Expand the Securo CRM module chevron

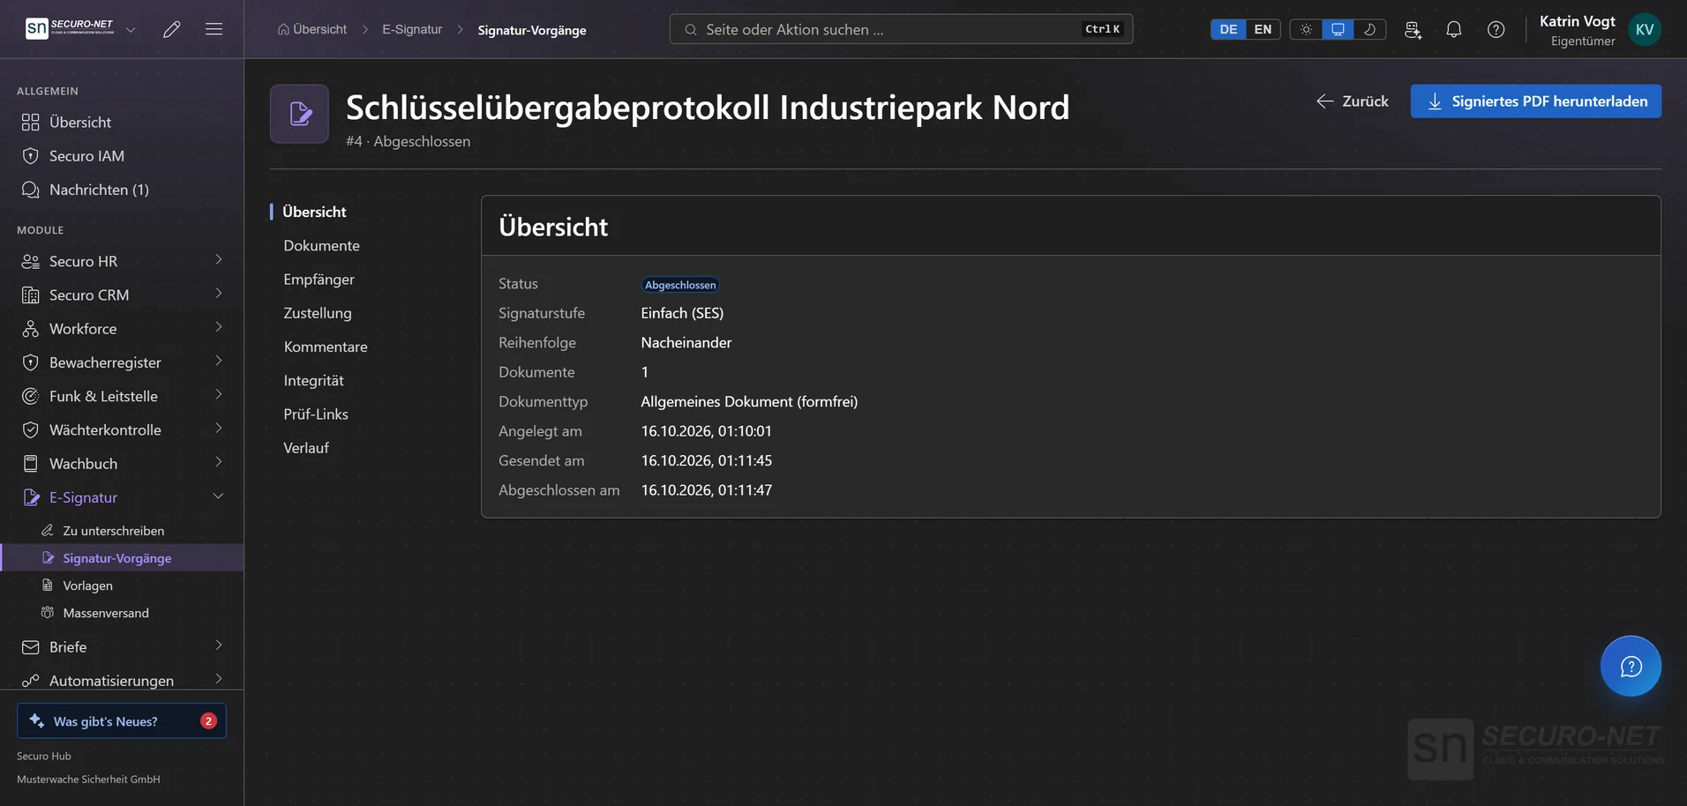(x=219, y=294)
